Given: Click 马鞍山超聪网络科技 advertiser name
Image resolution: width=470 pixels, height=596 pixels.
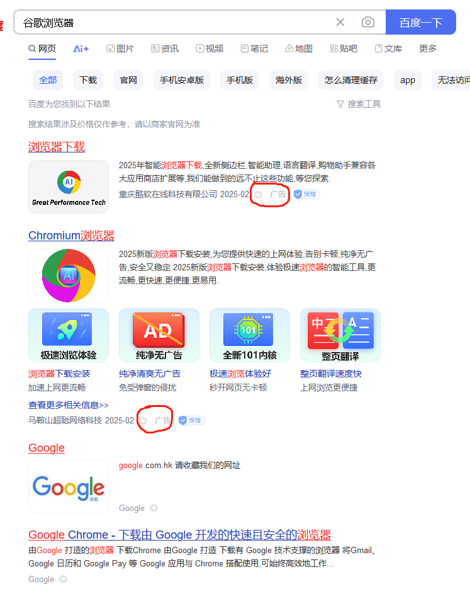Looking at the screenshot, I should (65, 420).
